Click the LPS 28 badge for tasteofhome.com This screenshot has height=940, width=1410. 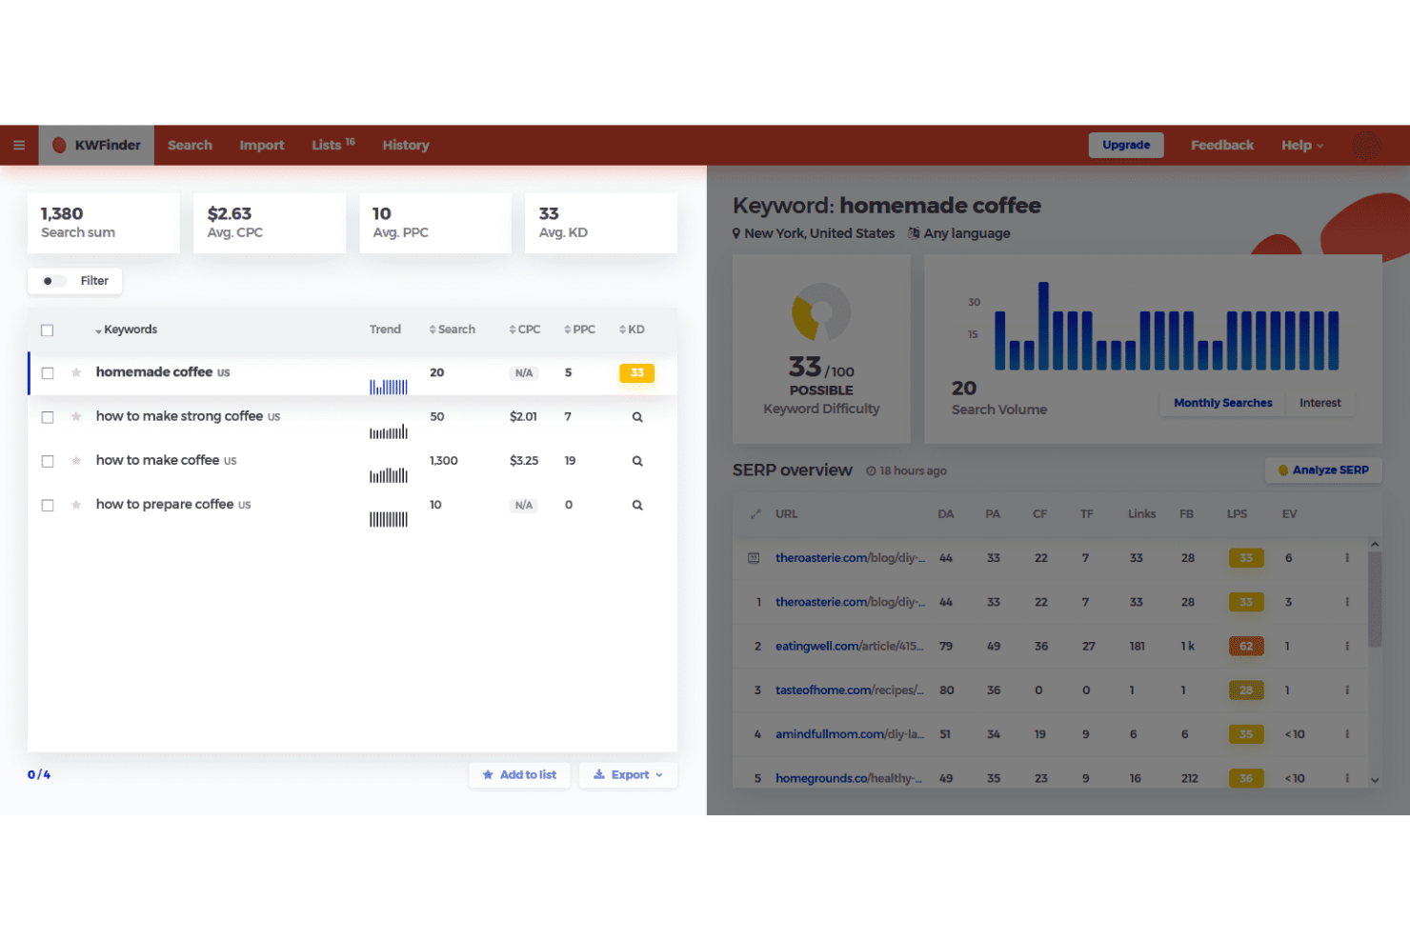1246,690
